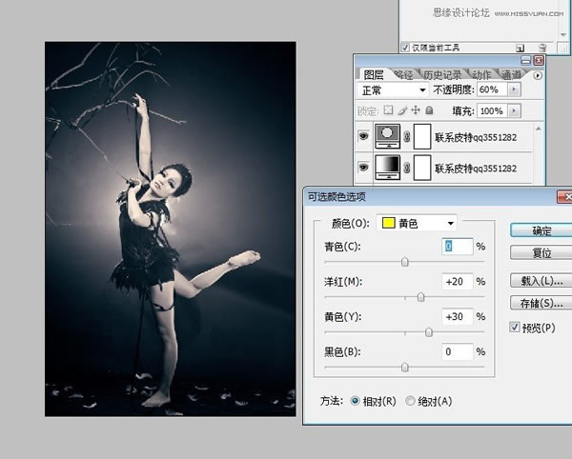The width and height of the screenshot is (572, 459).
Task: Open the 颜色(O) 黄色 color dropdown
Action: 417,223
